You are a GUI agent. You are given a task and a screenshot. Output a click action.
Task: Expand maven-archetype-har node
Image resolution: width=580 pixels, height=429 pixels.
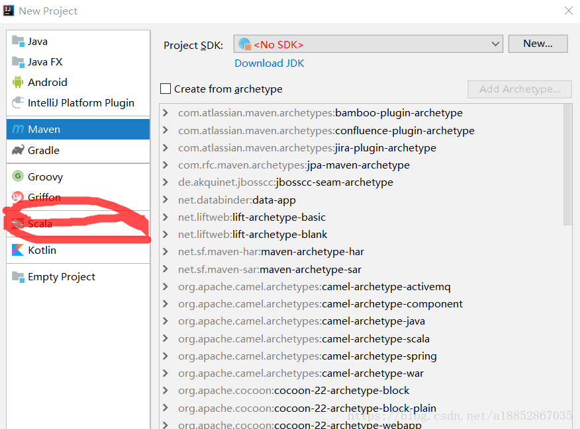pyautogui.click(x=166, y=251)
